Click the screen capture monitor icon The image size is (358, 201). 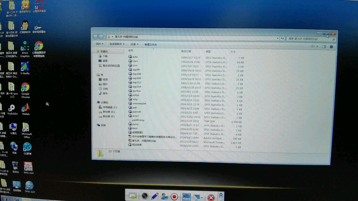coord(187,196)
